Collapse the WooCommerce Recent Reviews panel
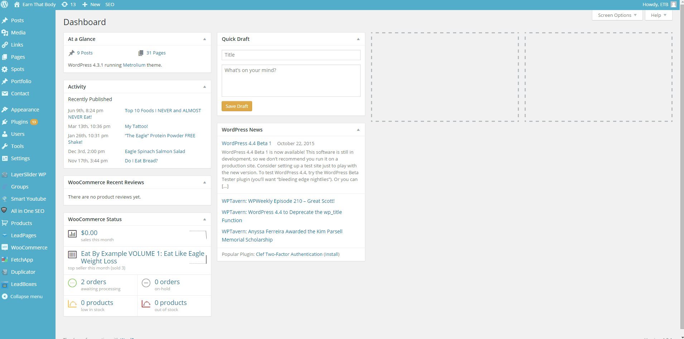Viewport: 684px width, 339px height. 204,182
